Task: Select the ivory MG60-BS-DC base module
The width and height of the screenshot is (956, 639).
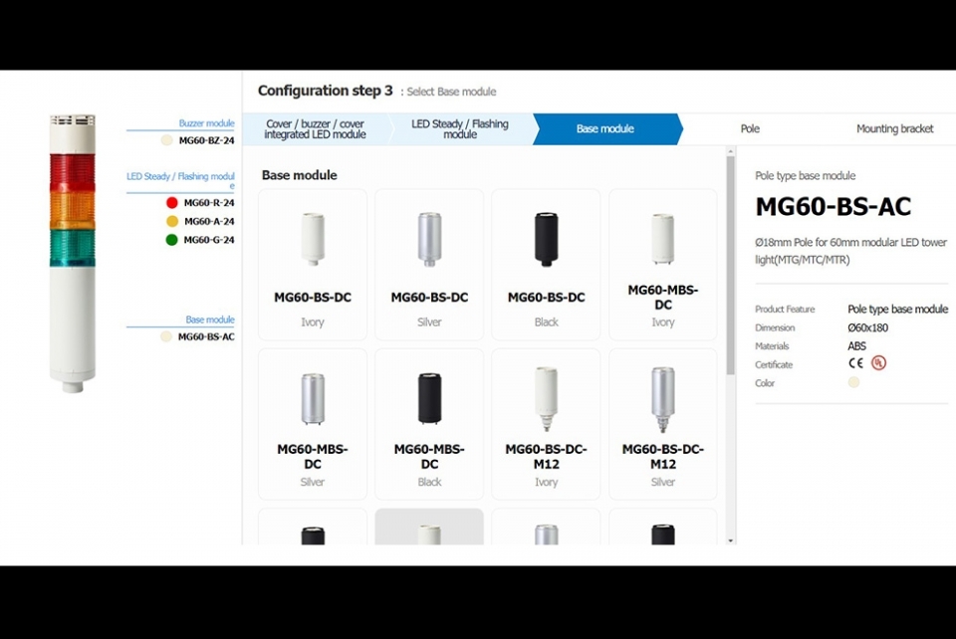Action: click(312, 265)
